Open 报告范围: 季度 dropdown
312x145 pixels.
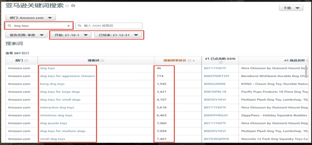(27, 35)
